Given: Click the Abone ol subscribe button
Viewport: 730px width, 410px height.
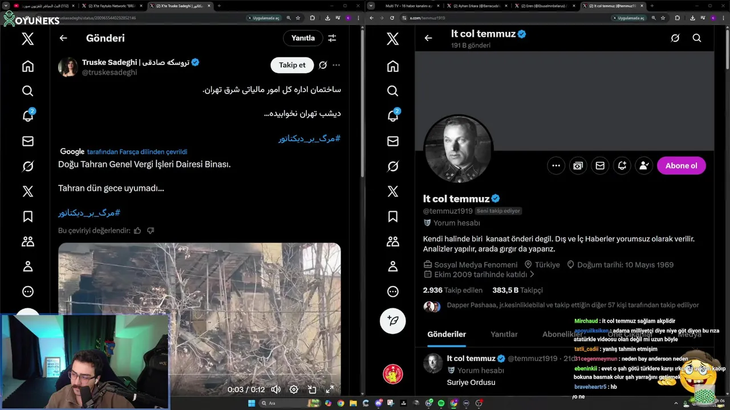Looking at the screenshot, I should [x=682, y=166].
